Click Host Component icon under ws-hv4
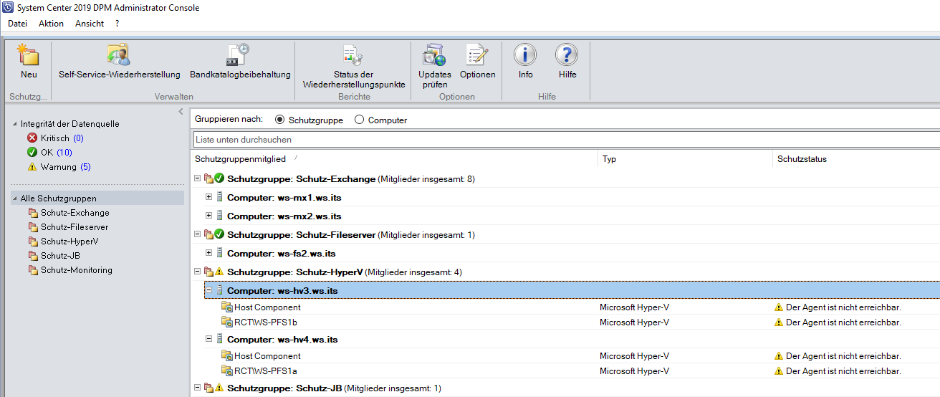The height and width of the screenshot is (397, 940). (x=227, y=356)
